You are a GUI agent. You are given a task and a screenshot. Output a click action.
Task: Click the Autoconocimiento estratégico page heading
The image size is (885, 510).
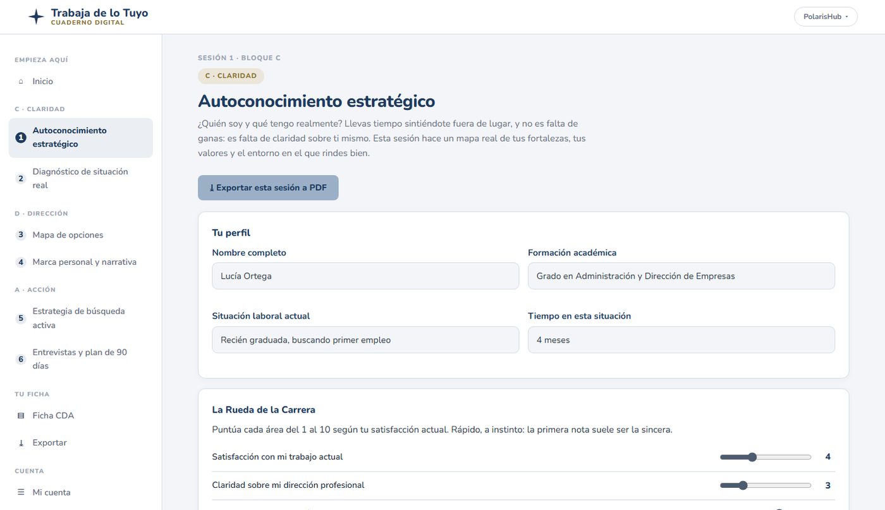point(317,101)
